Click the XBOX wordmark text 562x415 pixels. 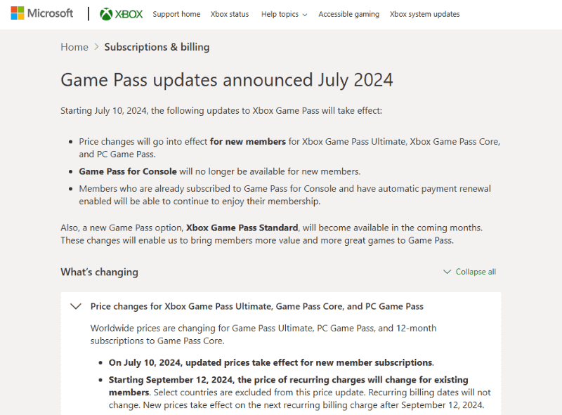(131, 14)
